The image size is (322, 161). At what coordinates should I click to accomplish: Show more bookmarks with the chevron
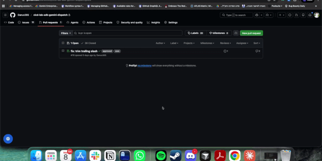[316, 6]
